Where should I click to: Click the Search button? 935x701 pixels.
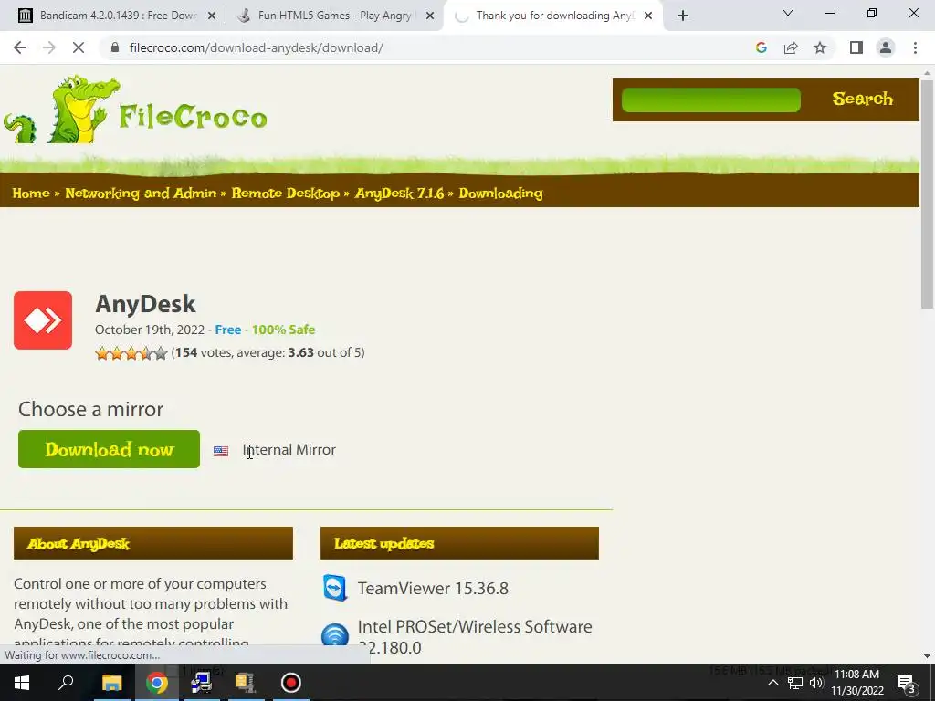pos(862,99)
